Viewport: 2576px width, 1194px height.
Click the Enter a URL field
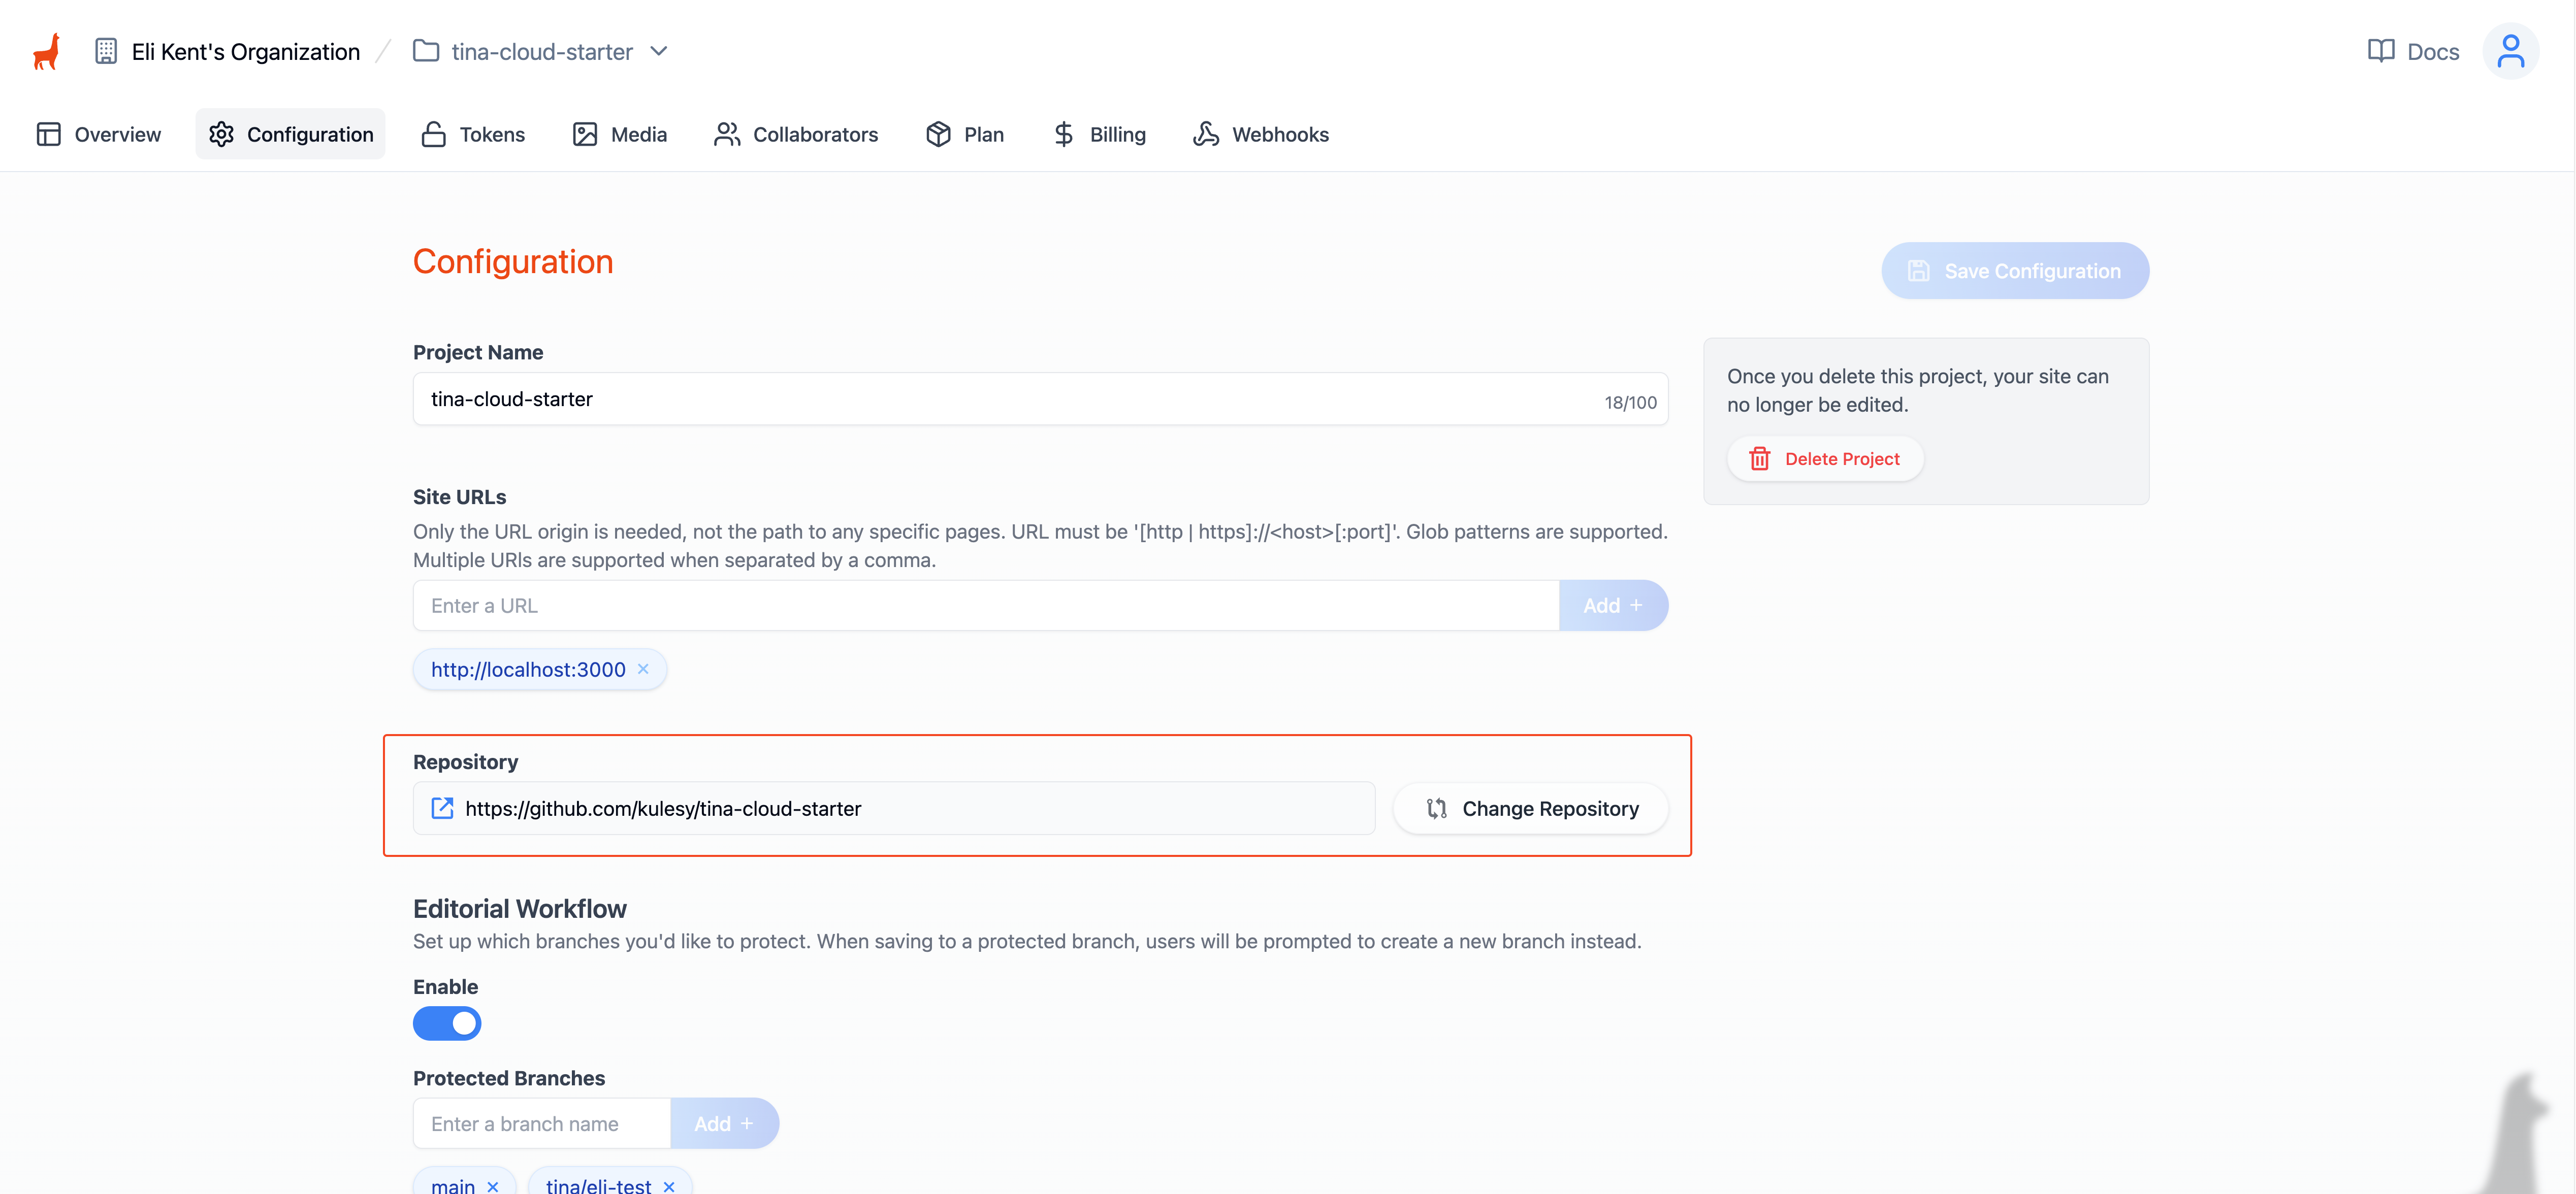pos(986,606)
